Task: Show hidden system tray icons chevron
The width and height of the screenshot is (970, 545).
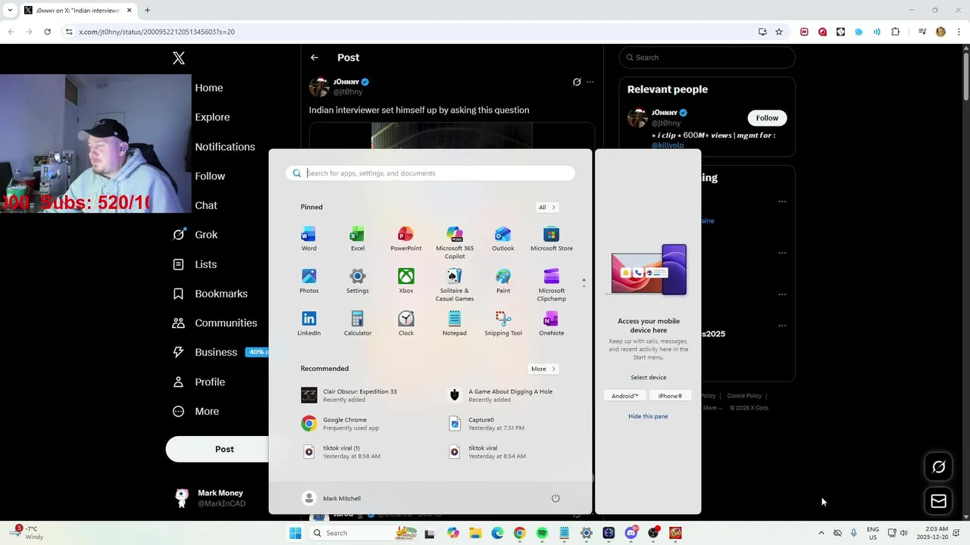Action: point(821,533)
